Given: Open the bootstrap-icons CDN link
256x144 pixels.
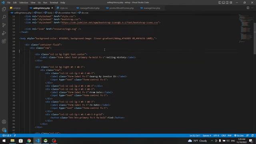Looking at the screenshot, I should coord(110,22).
